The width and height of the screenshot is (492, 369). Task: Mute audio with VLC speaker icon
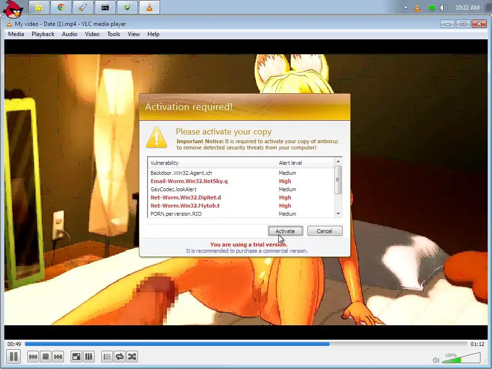click(436, 360)
